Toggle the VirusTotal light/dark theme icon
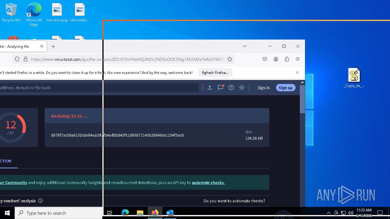 pos(242,88)
